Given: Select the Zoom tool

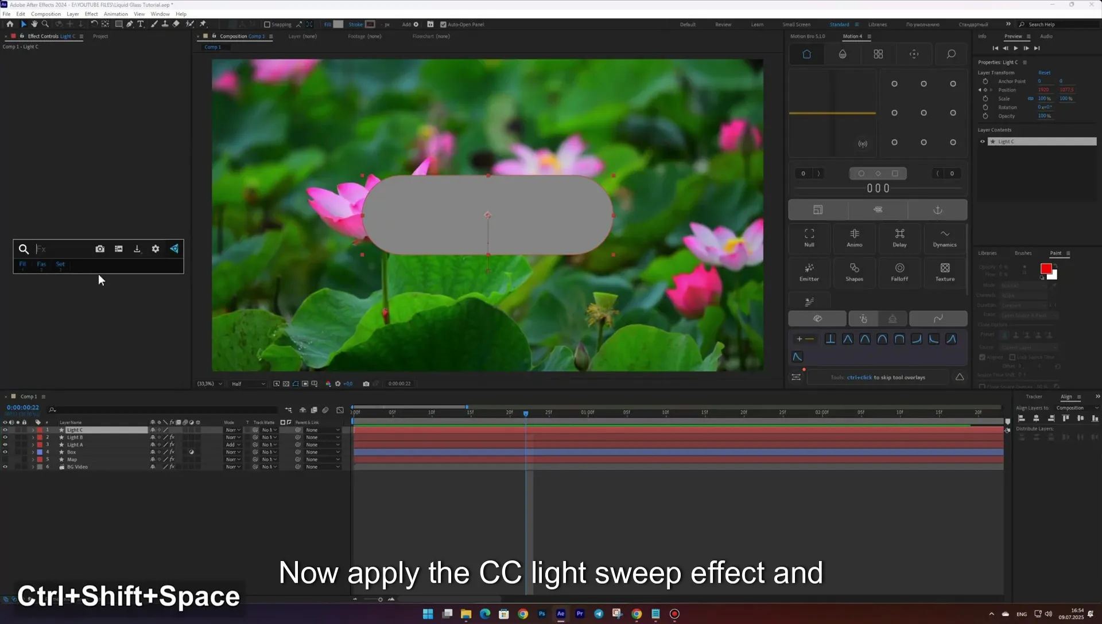Looking at the screenshot, I should tap(45, 24).
